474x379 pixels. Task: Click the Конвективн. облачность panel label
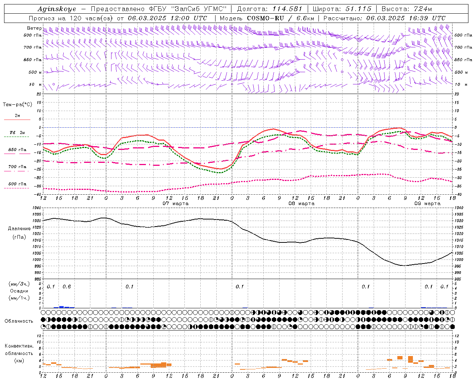point(19,353)
